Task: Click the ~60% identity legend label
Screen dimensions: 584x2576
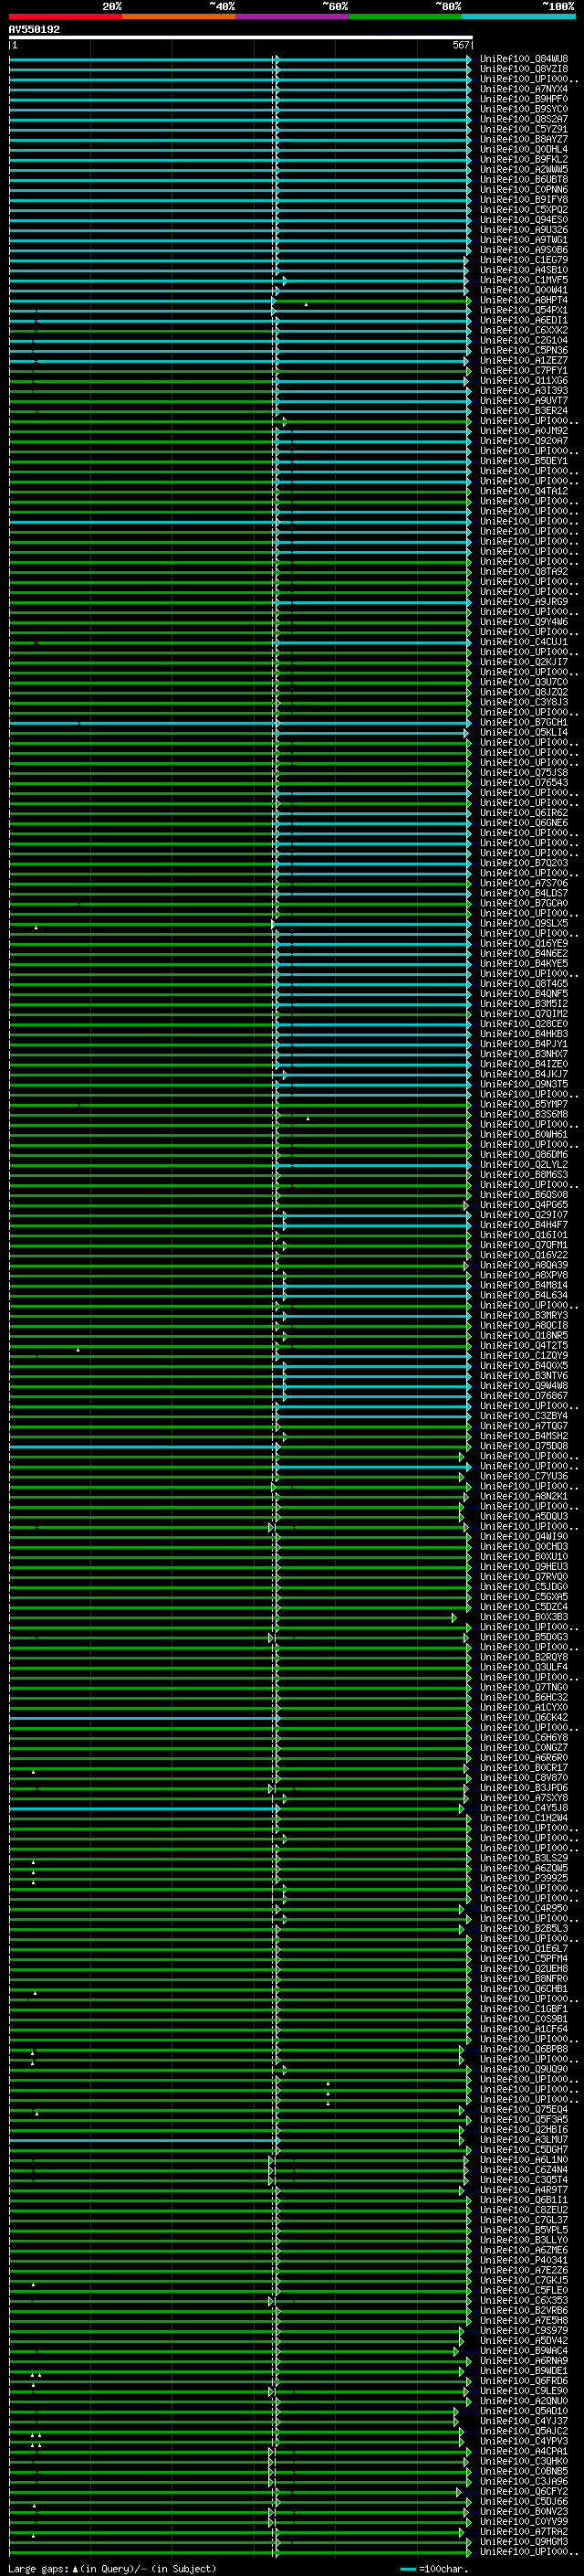Action: pos(336,6)
